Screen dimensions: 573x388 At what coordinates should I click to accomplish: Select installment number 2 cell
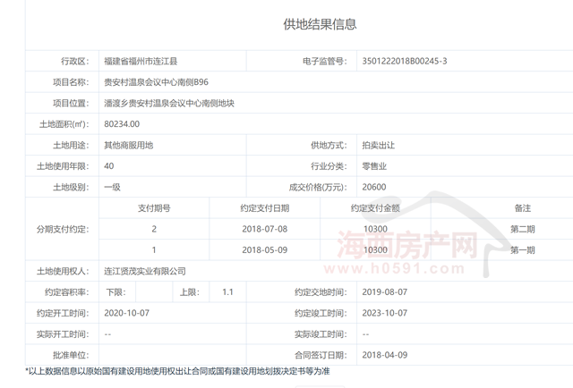click(x=154, y=229)
